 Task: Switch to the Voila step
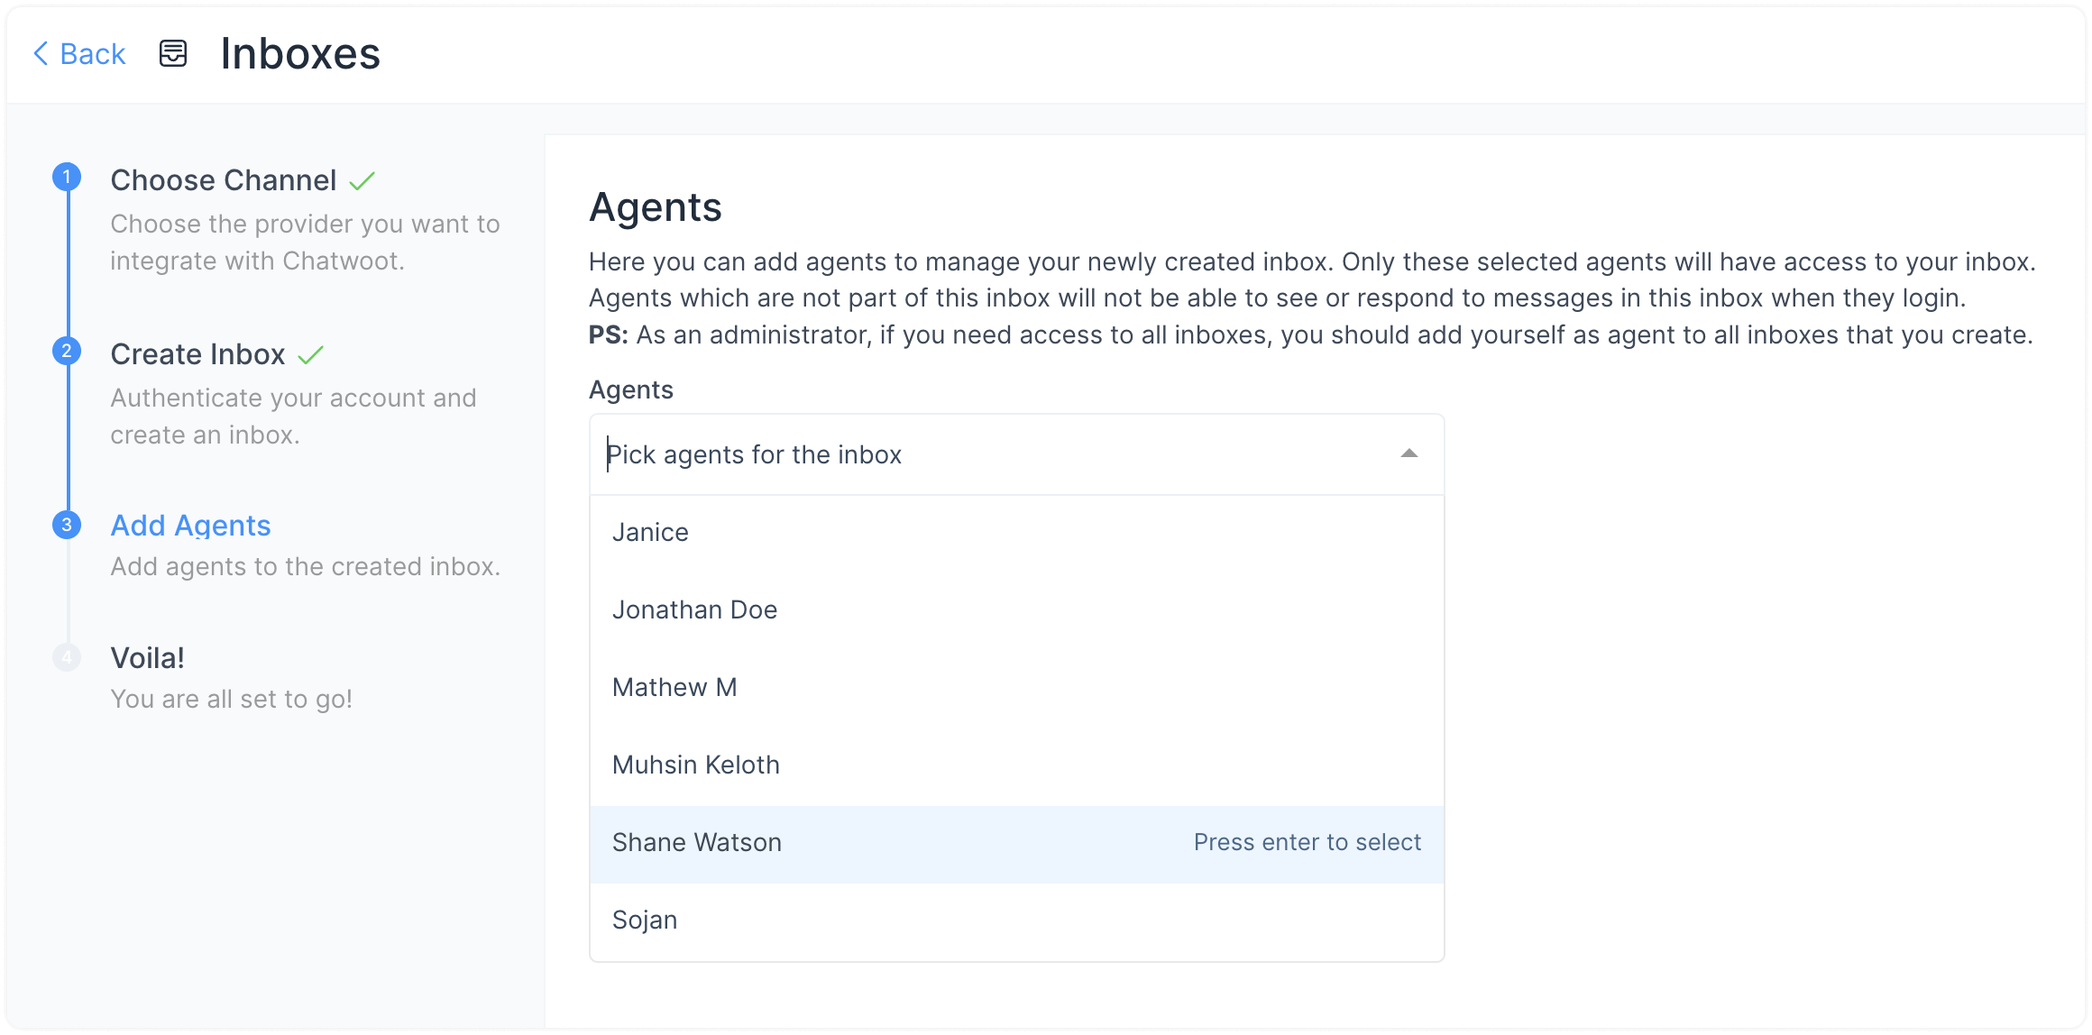tap(146, 657)
